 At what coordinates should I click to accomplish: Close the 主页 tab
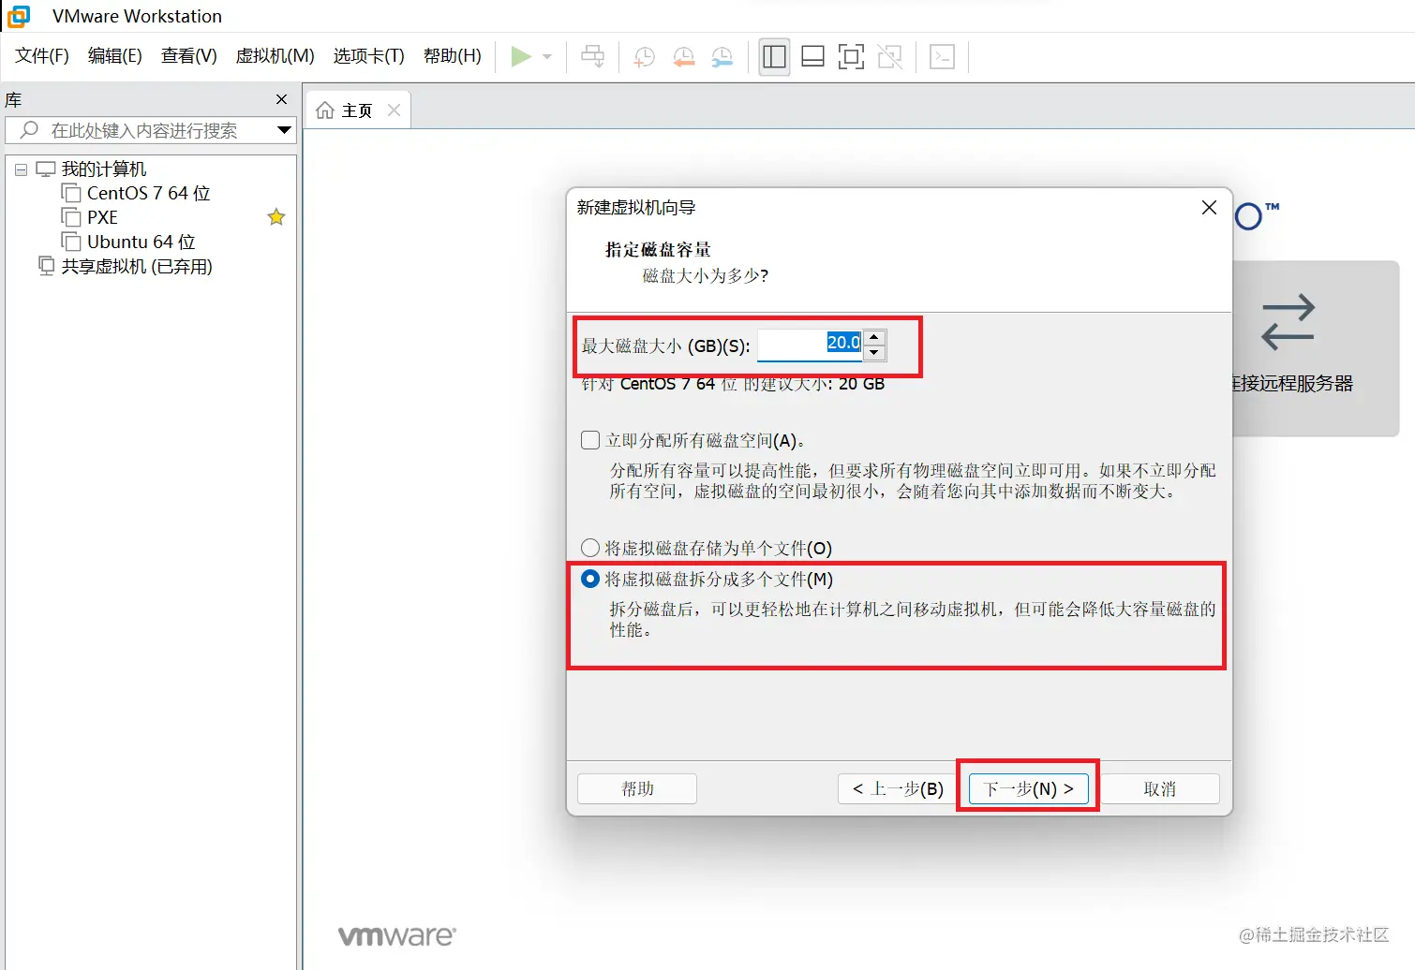coord(395,110)
